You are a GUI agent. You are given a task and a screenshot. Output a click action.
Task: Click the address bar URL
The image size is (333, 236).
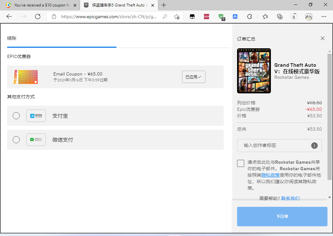pyautogui.click(x=109, y=17)
